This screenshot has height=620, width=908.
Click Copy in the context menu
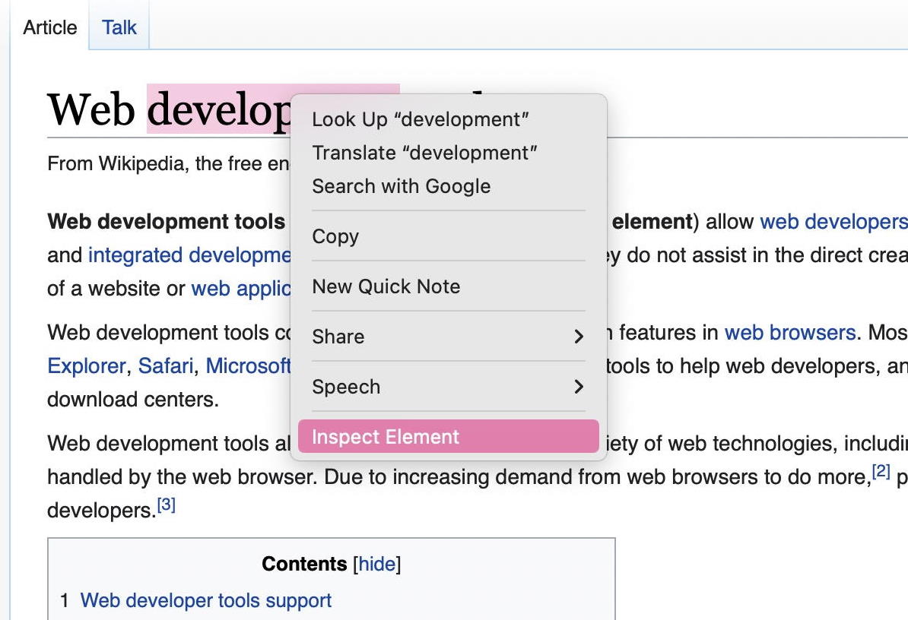click(448, 236)
